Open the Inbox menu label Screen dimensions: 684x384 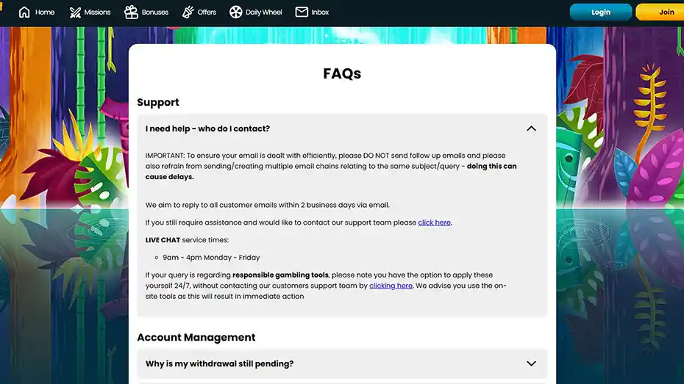(320, 12)
